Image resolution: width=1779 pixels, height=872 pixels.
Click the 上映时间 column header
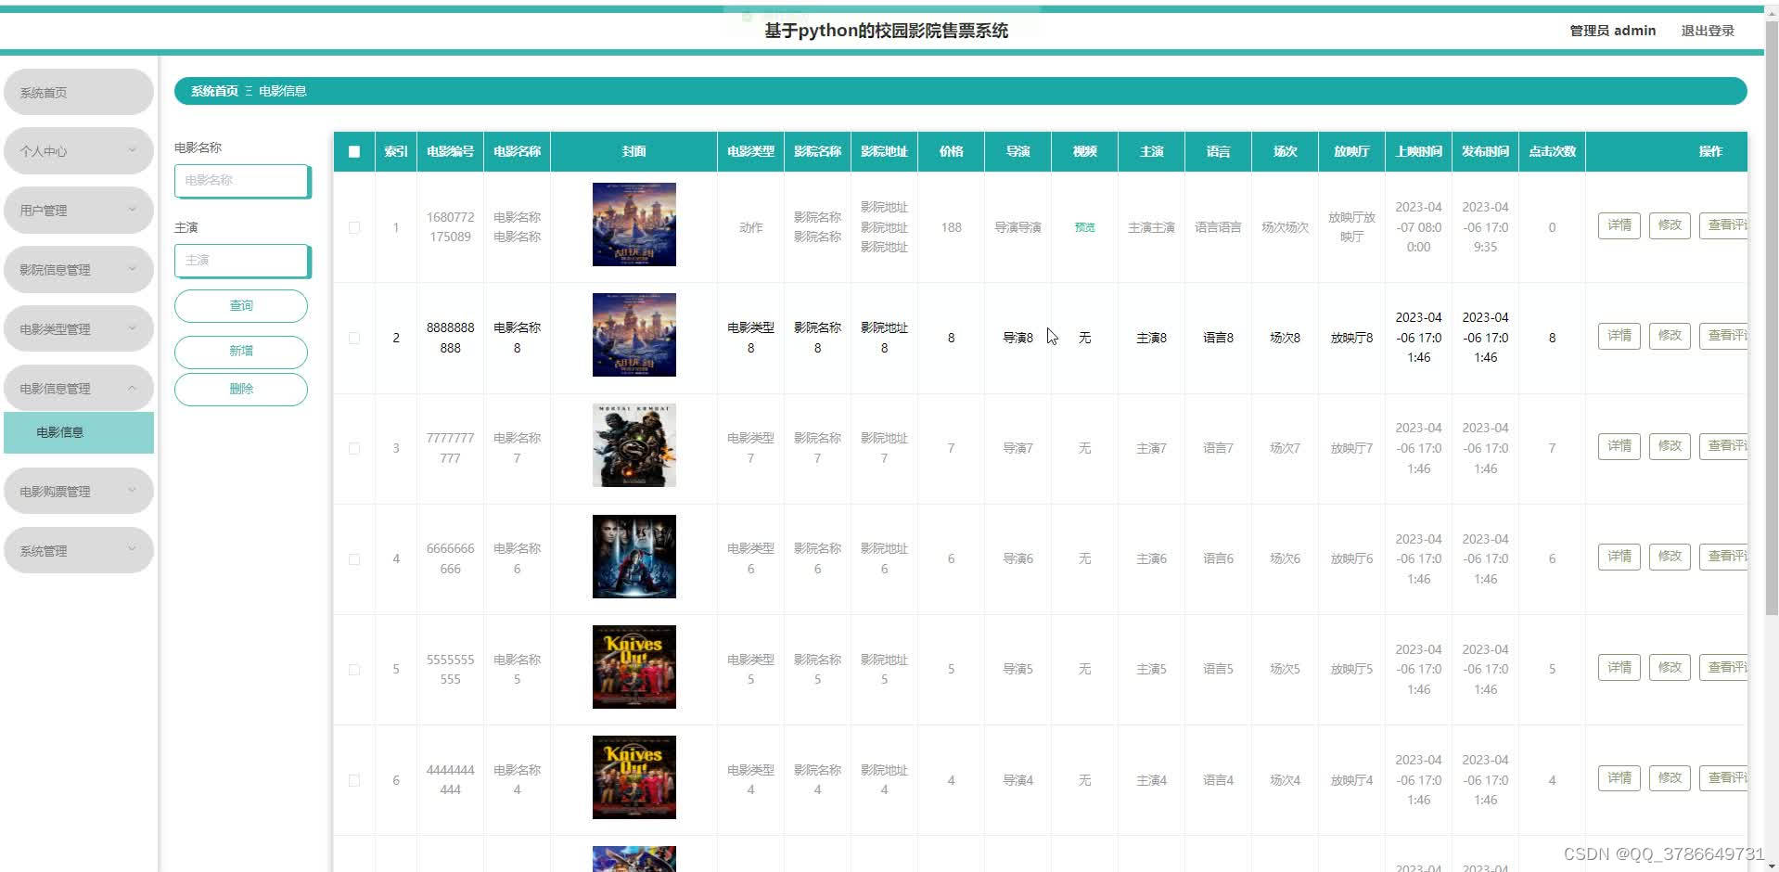pos(1418,152)
